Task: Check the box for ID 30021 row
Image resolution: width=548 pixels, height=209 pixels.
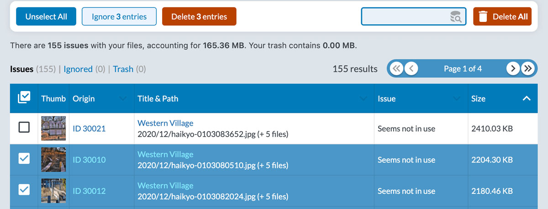Action: (x=24, y=128)
